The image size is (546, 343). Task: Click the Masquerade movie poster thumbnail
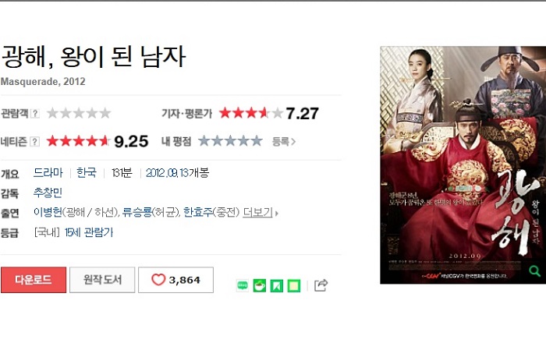tap(463, 165)
